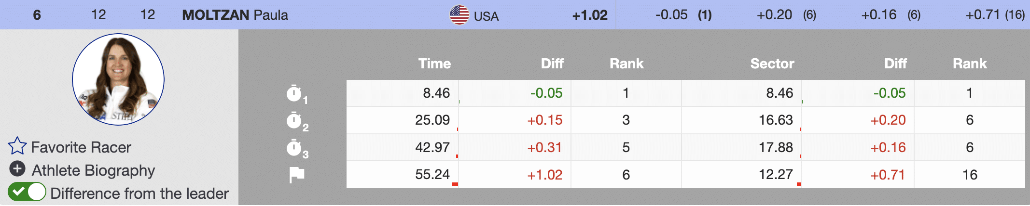Screen dimensions: 1030x206
Task: Click the +1.02 total difference in header row
Action: coord(589,15)
